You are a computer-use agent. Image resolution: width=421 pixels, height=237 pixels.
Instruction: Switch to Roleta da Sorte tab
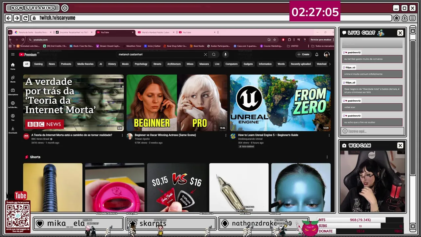pos(33,32)
